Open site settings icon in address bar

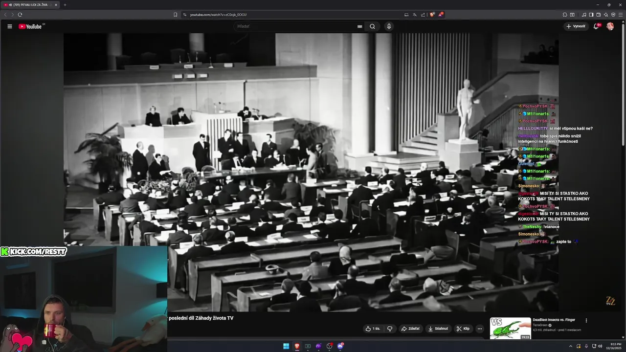click(185, 15)
